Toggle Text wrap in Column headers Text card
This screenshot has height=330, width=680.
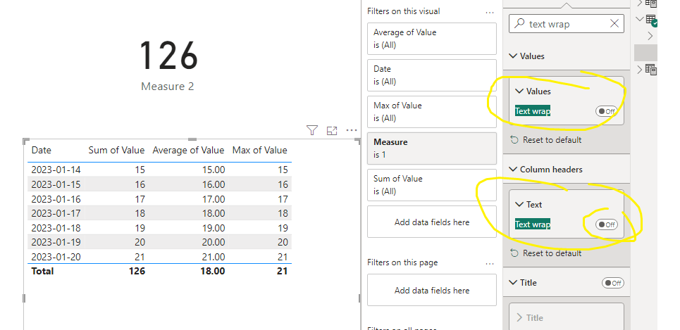[606, 224]
